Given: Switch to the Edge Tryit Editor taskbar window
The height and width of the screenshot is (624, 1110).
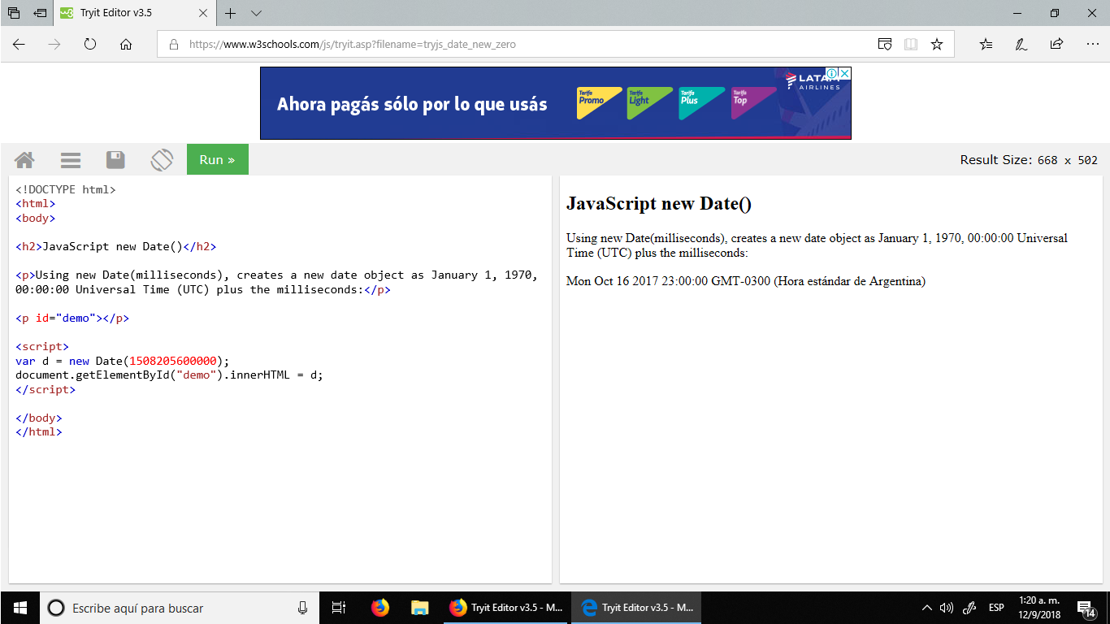Looking at the screenshot, I should [x=636, y=608].
